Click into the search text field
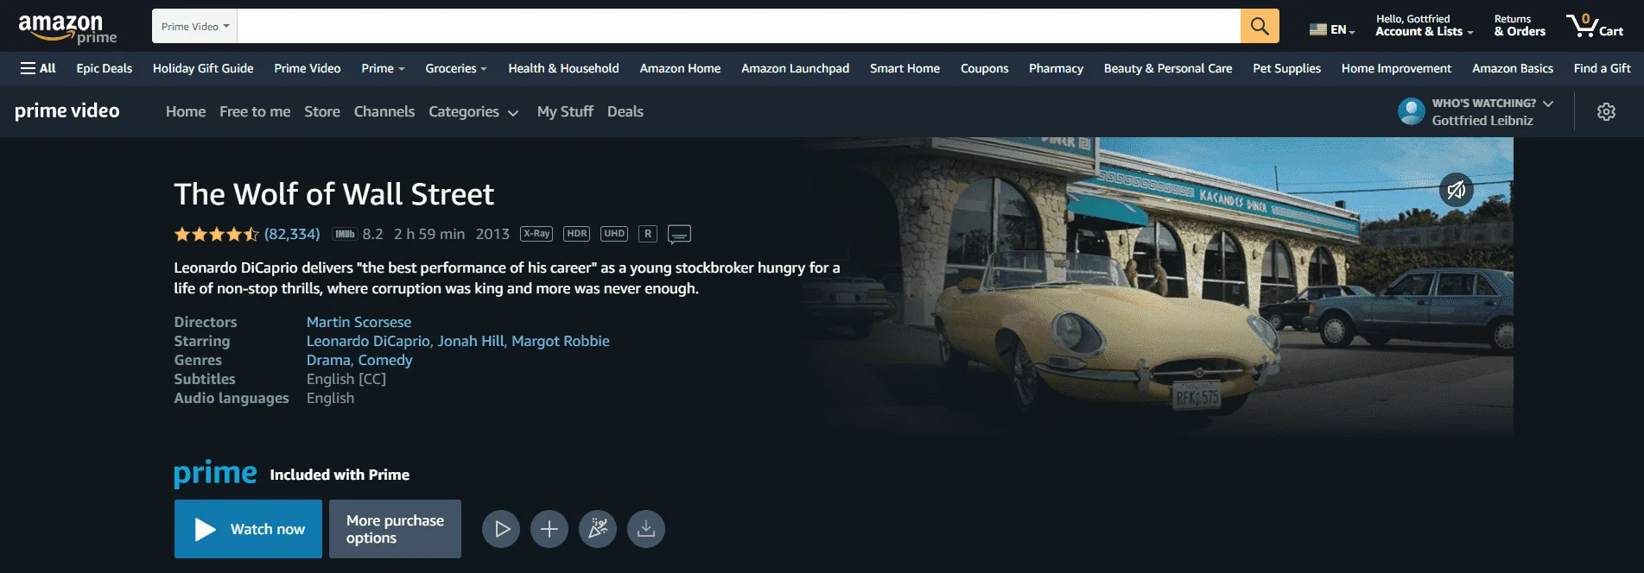1644x573 pixels. (x=739, y=26)
